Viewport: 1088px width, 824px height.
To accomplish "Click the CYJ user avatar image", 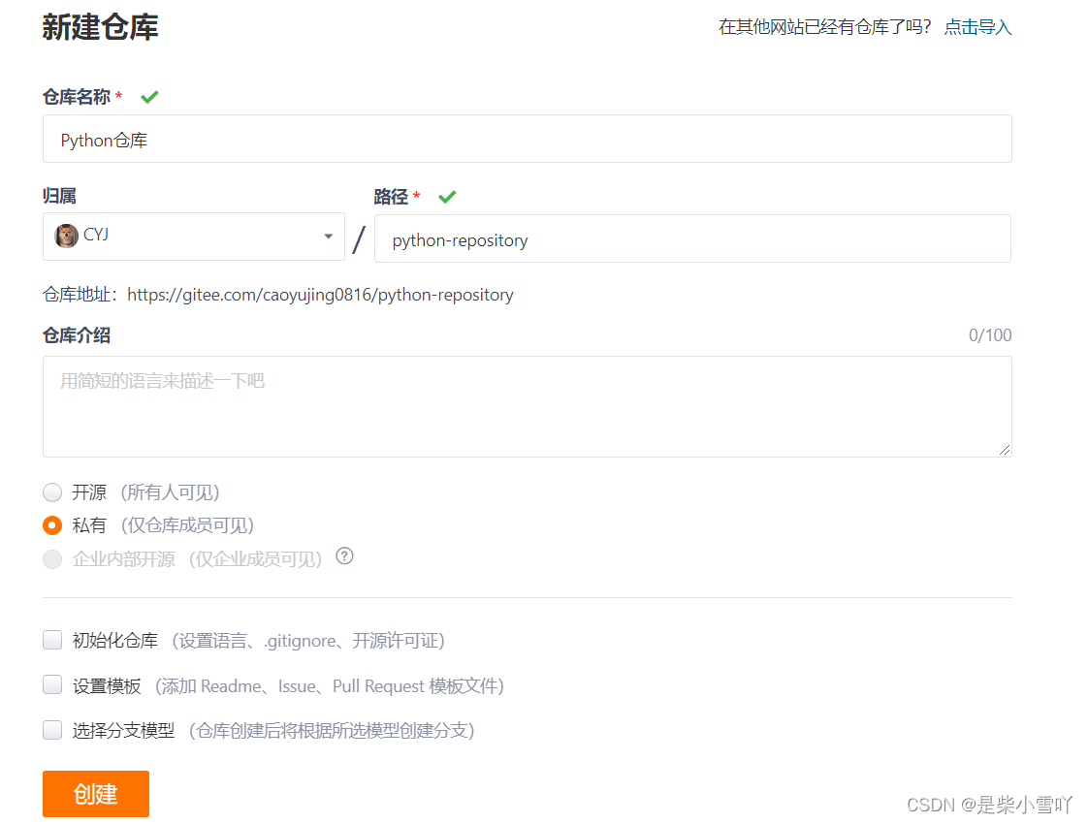I will click(x=66, y=236).
